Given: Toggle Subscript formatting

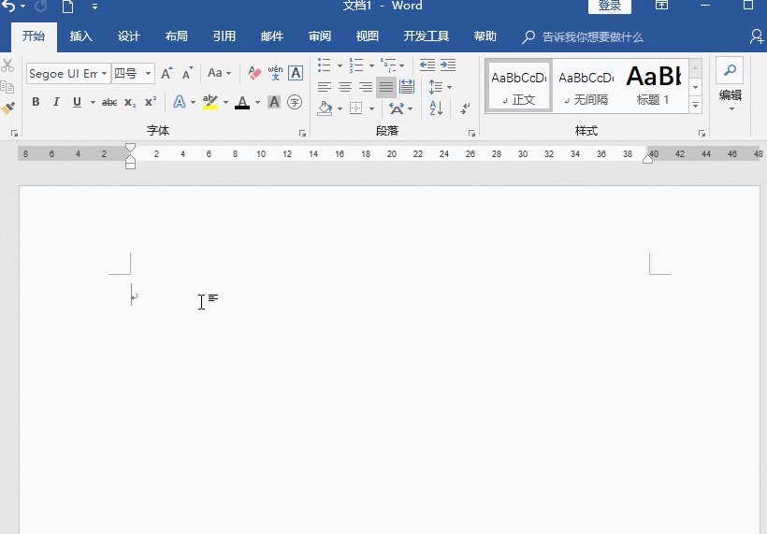Looking at the screenshot, I should (130, 102).
